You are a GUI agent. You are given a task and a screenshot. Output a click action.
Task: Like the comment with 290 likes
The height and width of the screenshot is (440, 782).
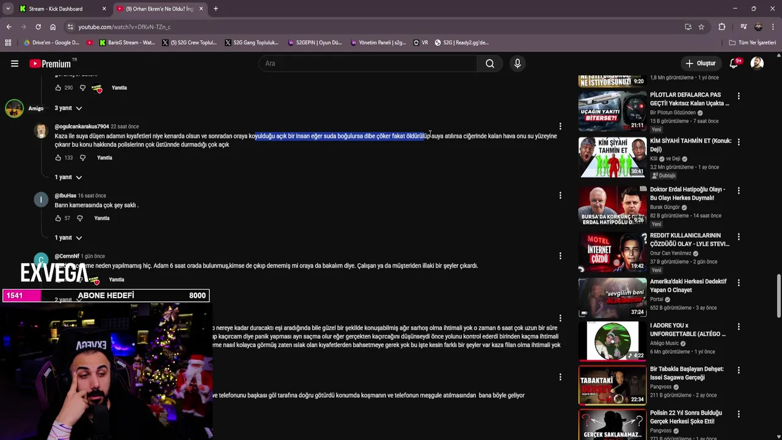pyautogui.click(x=58, y=88)
